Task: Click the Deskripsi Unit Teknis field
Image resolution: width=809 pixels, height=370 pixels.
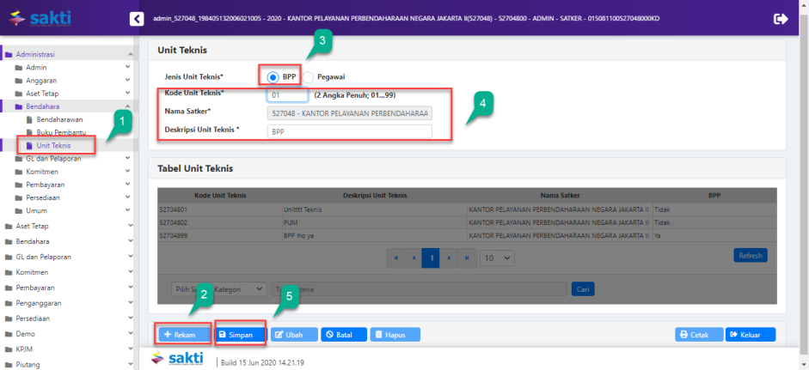Action: tap(349, 131)
